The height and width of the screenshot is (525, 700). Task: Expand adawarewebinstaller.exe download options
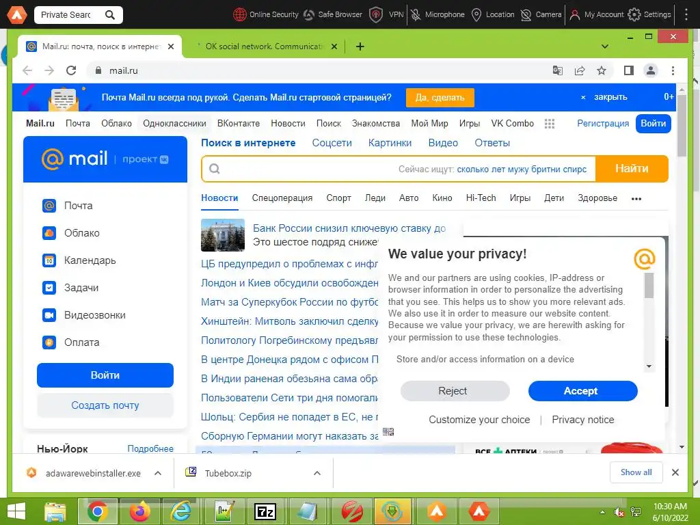pyautogui.click(x=158, y=473)
